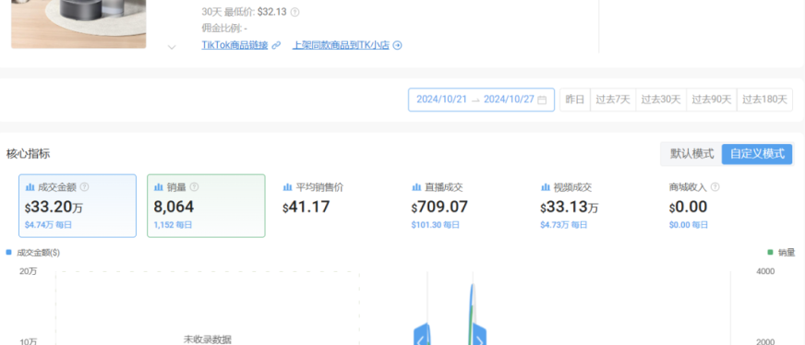Image resolution: width=805 pixels, height=345 pixels.
Task: Click the bar chart icon before 平均销售价
Action: [x=287, y=187]
